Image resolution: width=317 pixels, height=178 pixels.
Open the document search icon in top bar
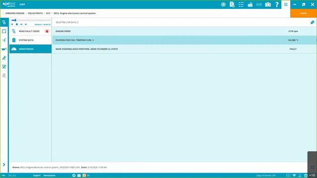(x=232, y=4)
